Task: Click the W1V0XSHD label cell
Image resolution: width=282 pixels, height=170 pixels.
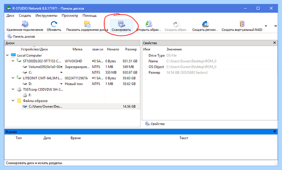Action: point(73,61)
